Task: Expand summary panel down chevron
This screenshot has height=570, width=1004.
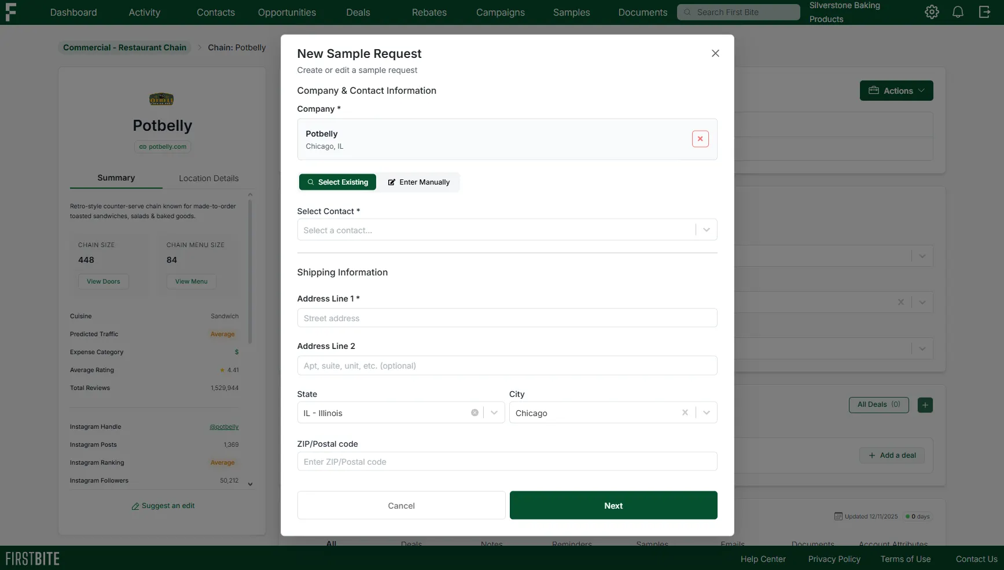Action: pyautogui.click(x=250, y=484)
